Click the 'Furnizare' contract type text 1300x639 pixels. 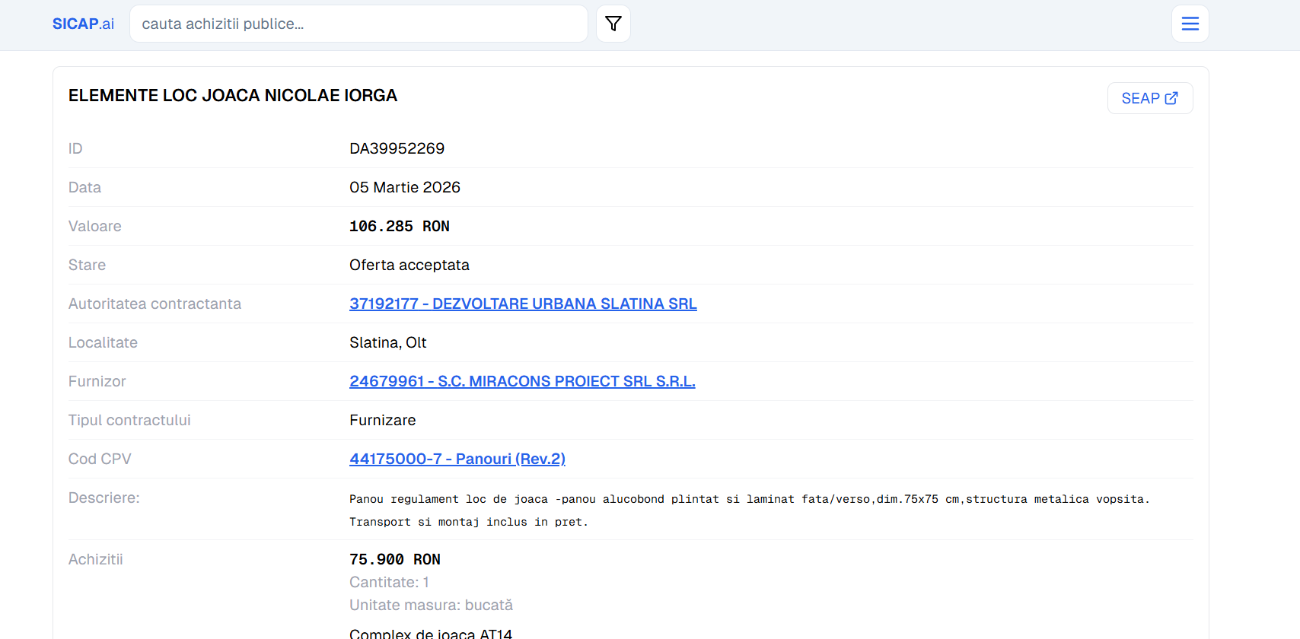click(x=382, y=420)
